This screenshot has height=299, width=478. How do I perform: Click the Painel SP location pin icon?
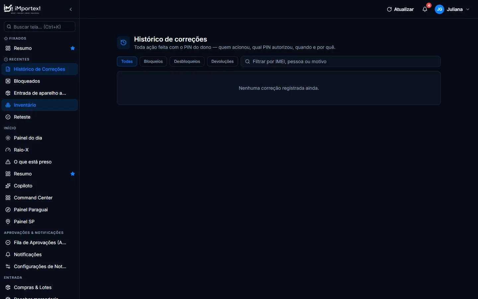click(x=8, y=222)
